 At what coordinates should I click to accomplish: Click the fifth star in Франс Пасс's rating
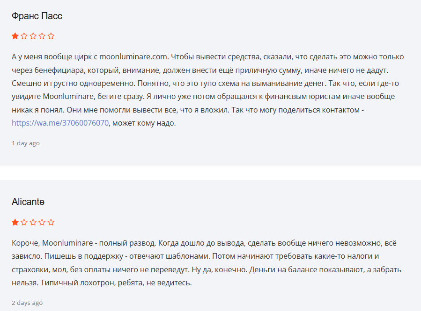[x=51, y=36]
